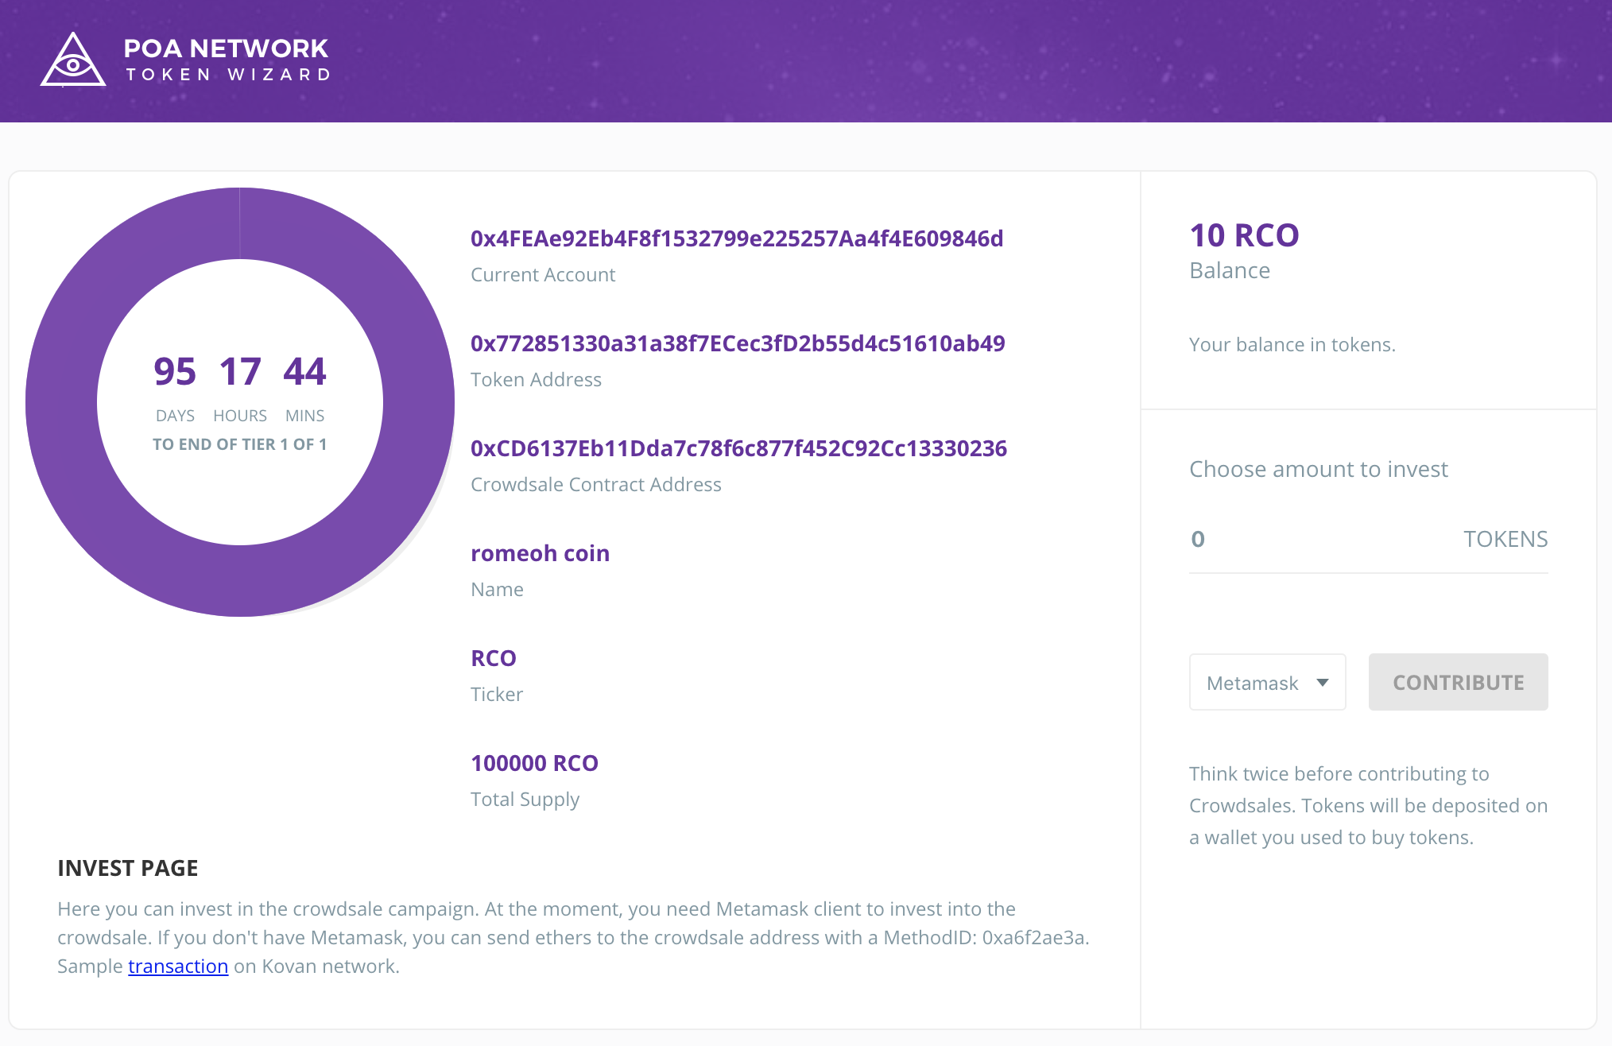
Task: Click the romeoh coin name value
Action: click(x=540, y=553)
